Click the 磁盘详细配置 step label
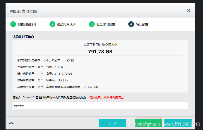This screenshot has height=130, width=203. coord(106,24)
